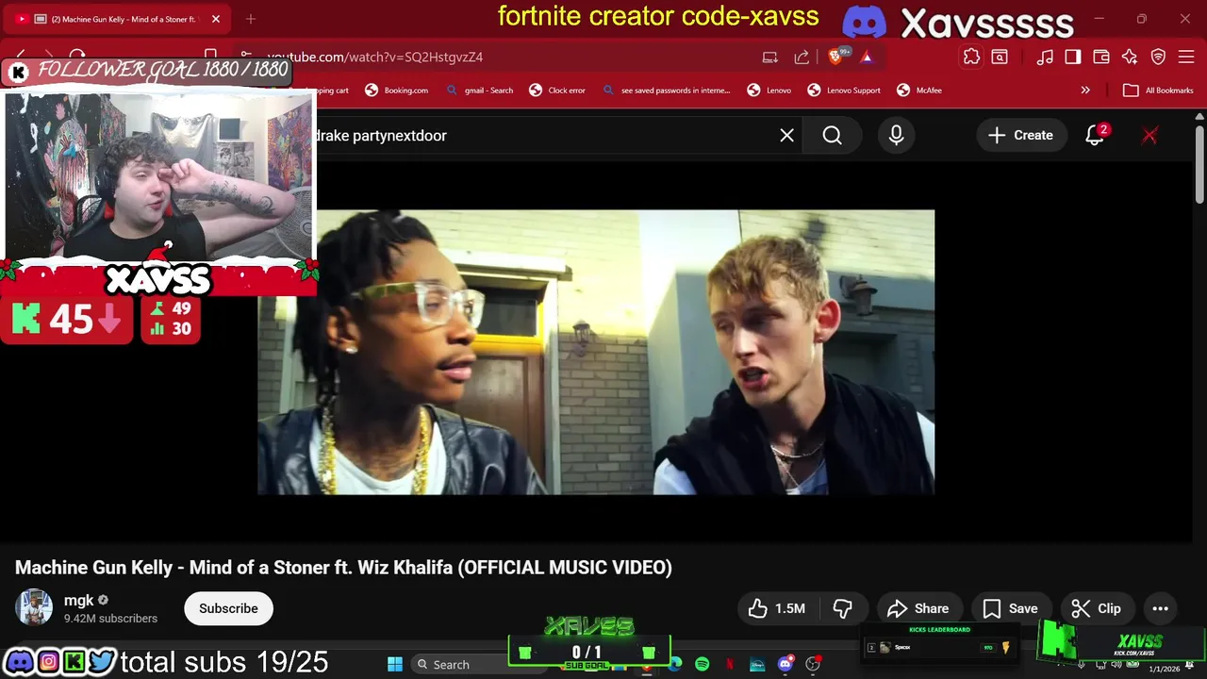Open Leo AI sparkle icon

click(x=1130, y=57)
